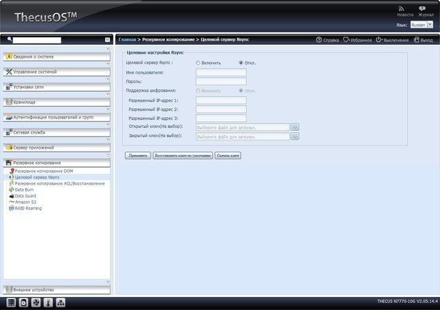Expand Сетевая служба menu section
Screen dimensions: 440x310
tap(56, 132)
